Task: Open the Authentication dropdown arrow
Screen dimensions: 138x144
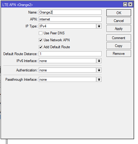Action: pos(99,70)
